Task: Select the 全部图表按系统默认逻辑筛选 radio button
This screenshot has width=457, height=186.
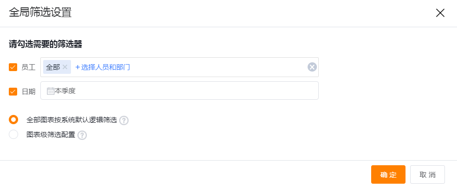Action: coord(13,120)
